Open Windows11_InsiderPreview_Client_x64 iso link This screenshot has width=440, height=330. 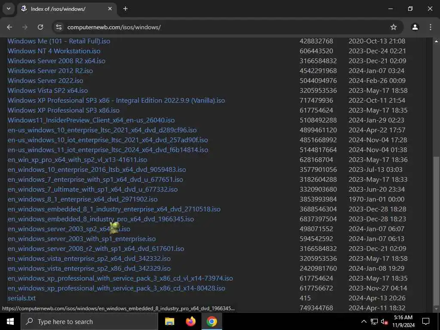tap(91, 120)
